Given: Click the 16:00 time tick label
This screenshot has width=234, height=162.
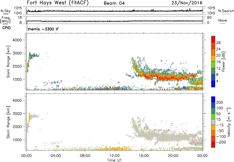Looking at the screenshot, I should 144,156.
